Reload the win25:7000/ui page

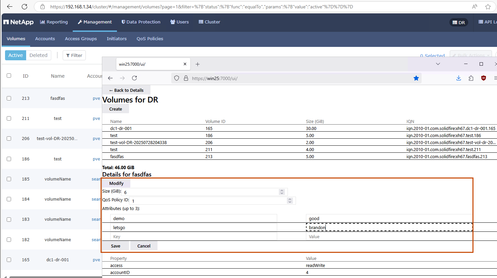click(x=134, y=78)
